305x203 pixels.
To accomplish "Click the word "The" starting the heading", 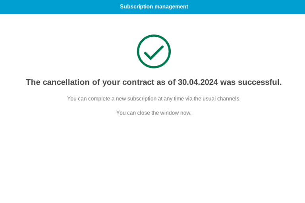I will tap(33, 82).
